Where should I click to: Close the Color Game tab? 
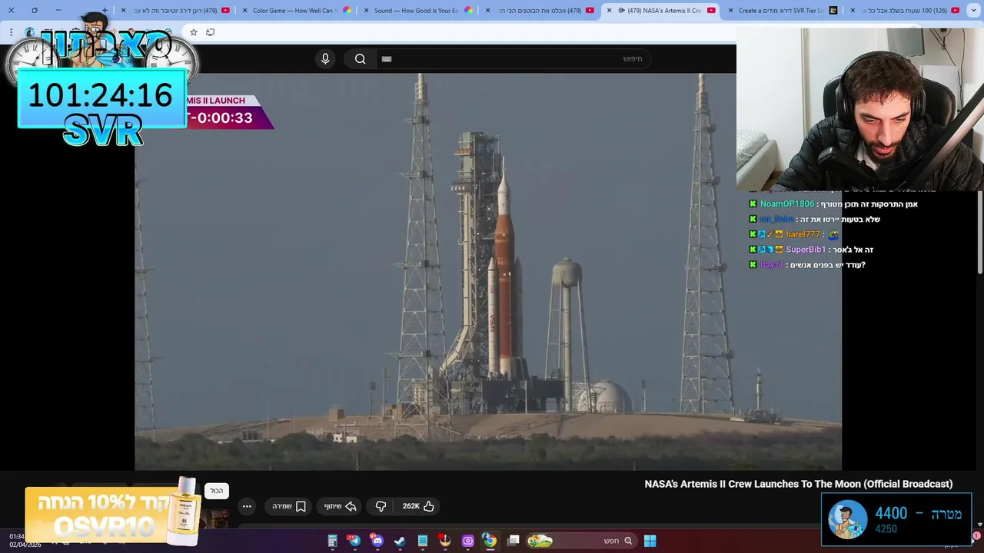(244, 10)
